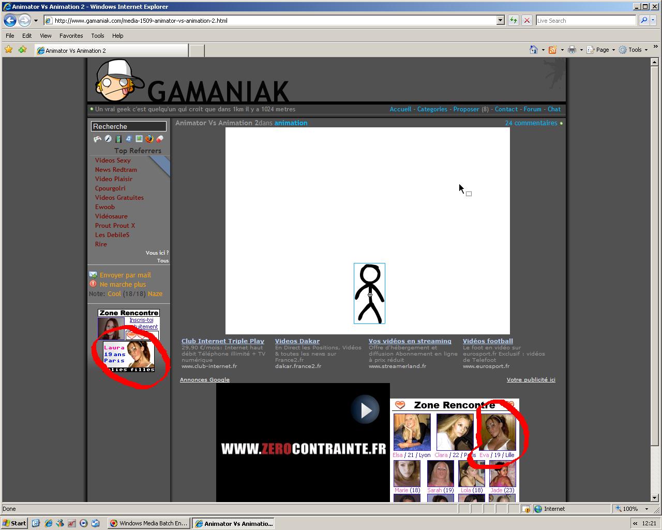Launch Internet Explorer from Quick Launch
662x530 pixels.
[x=48, y=523]
